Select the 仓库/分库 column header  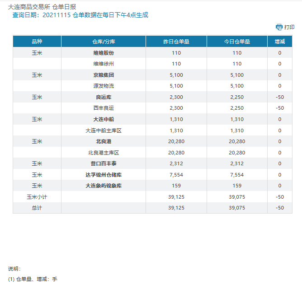104,42
